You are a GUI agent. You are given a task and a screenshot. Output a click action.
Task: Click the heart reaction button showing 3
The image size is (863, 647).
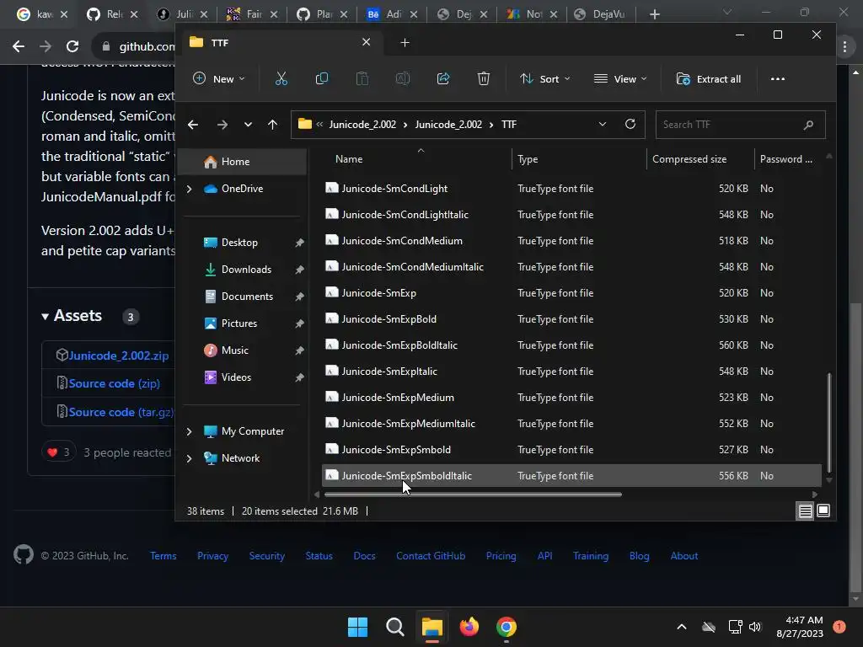coord(58,452)
